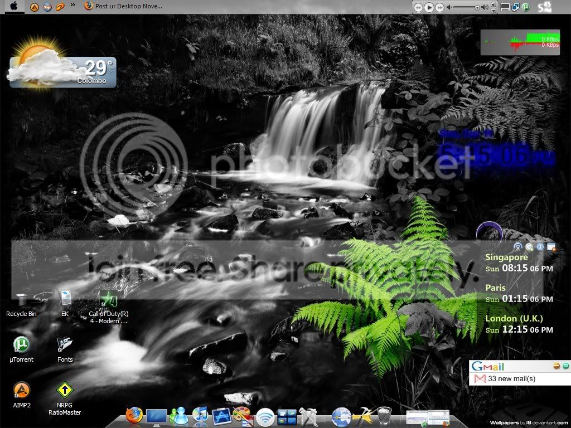Viewport: 571px width, 428px height.
Task: Click the window icon on world clock widget
Action: point(551,247)
